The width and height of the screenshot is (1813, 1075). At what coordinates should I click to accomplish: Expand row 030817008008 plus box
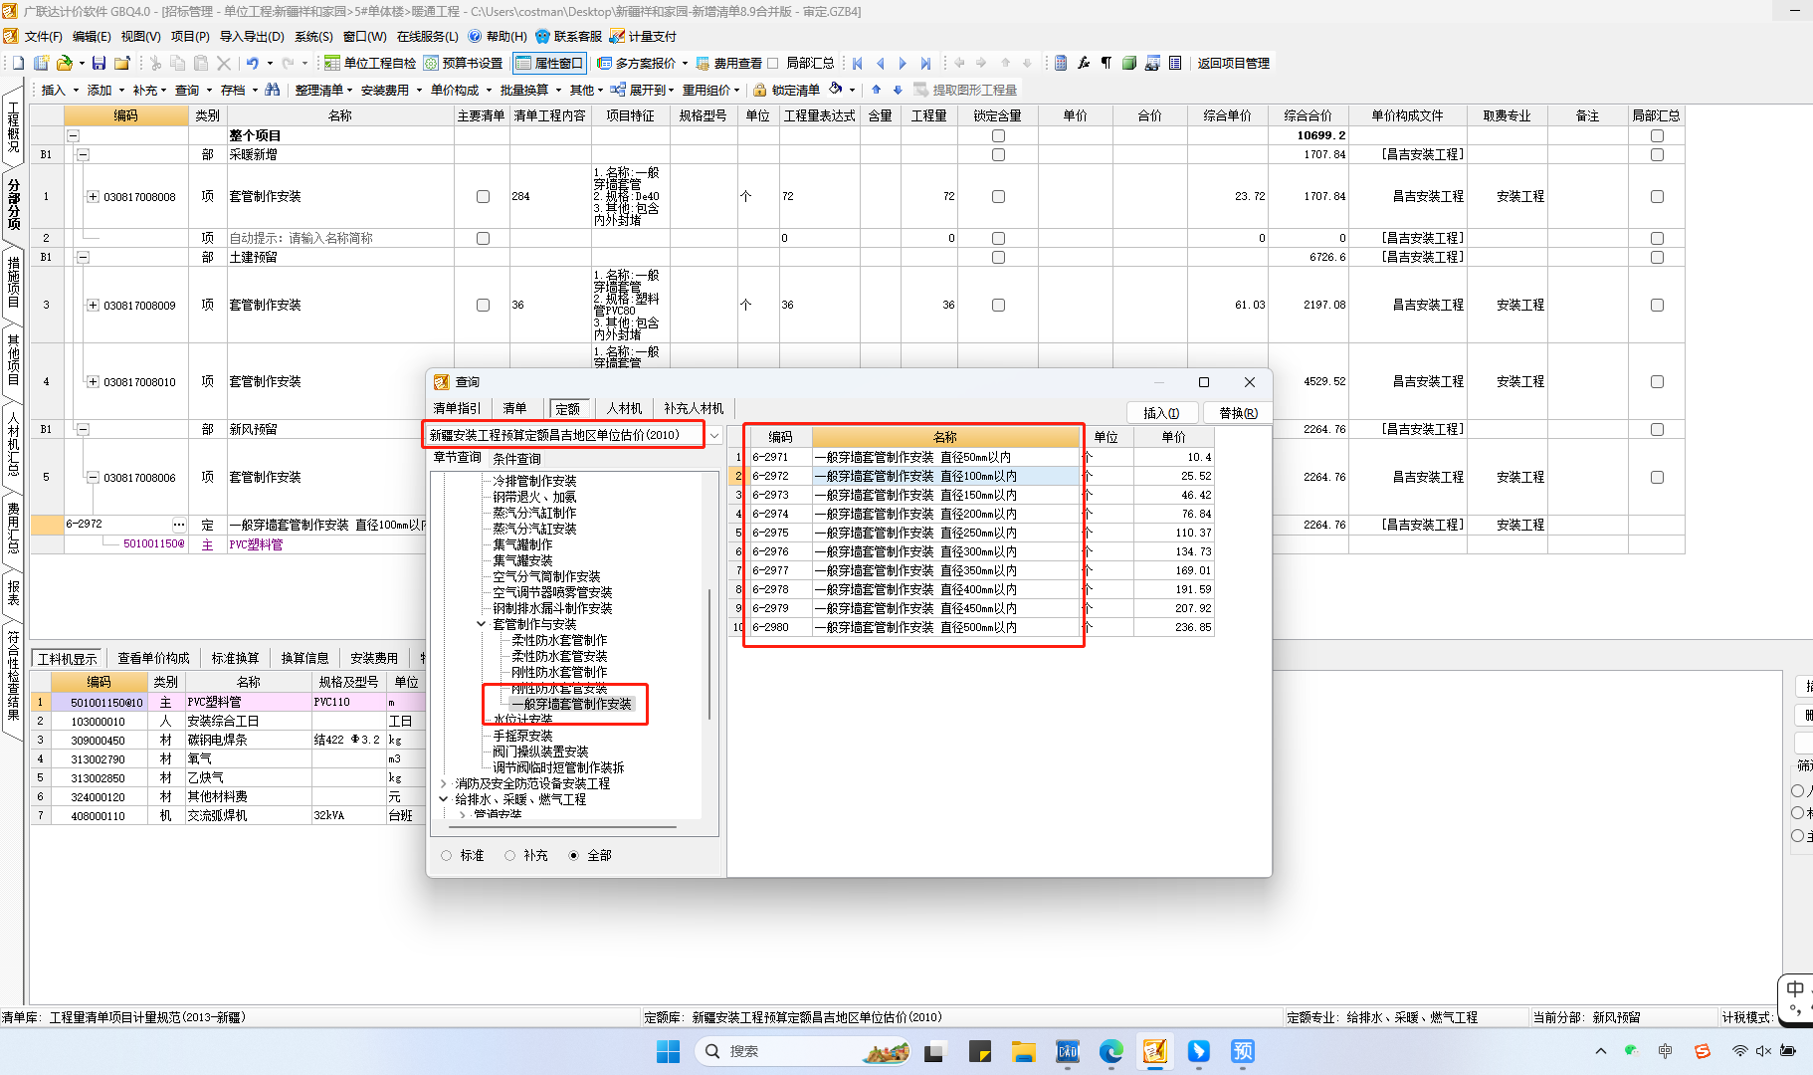click(93, 197)
